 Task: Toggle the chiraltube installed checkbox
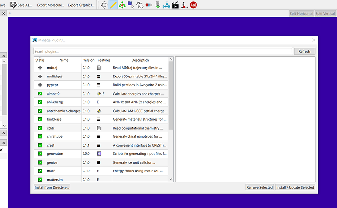pos(40,136)
